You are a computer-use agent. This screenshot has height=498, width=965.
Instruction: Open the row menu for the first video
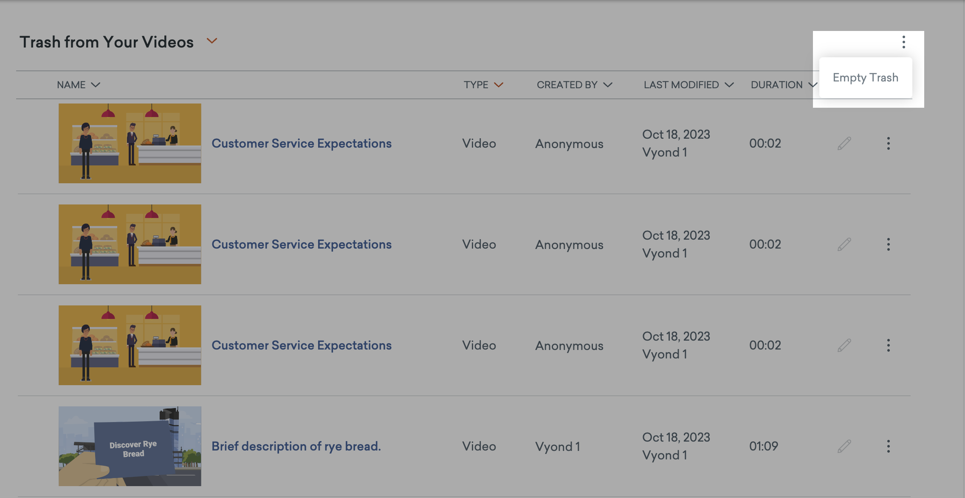coord(888,143)
